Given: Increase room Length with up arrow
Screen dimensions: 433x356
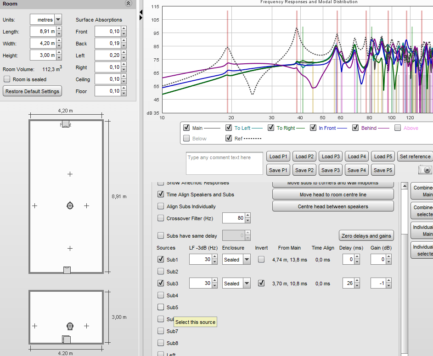Looking at the screenshot, I should 59,29.
